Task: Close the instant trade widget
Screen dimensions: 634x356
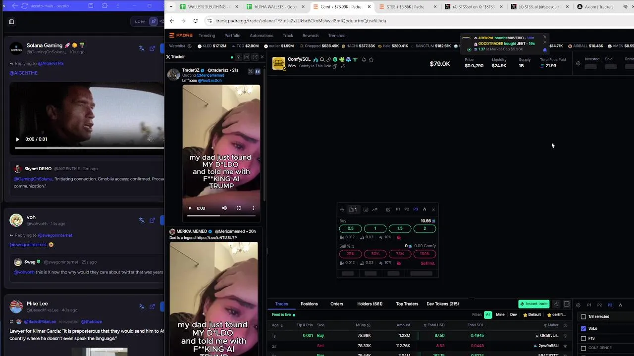Action: pos(433,209)
